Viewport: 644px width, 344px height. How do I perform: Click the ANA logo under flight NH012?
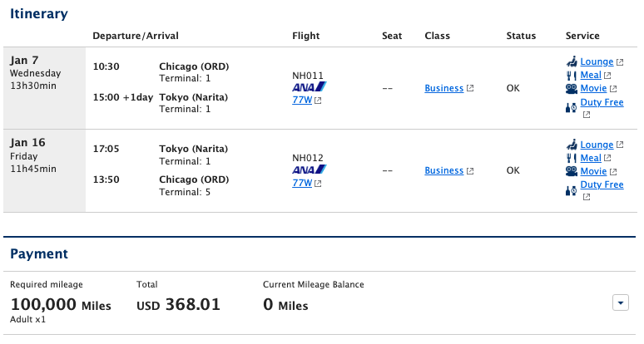point(310,169)
